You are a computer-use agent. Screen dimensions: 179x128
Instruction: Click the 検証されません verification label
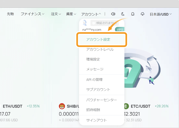[x=105, y=23]
